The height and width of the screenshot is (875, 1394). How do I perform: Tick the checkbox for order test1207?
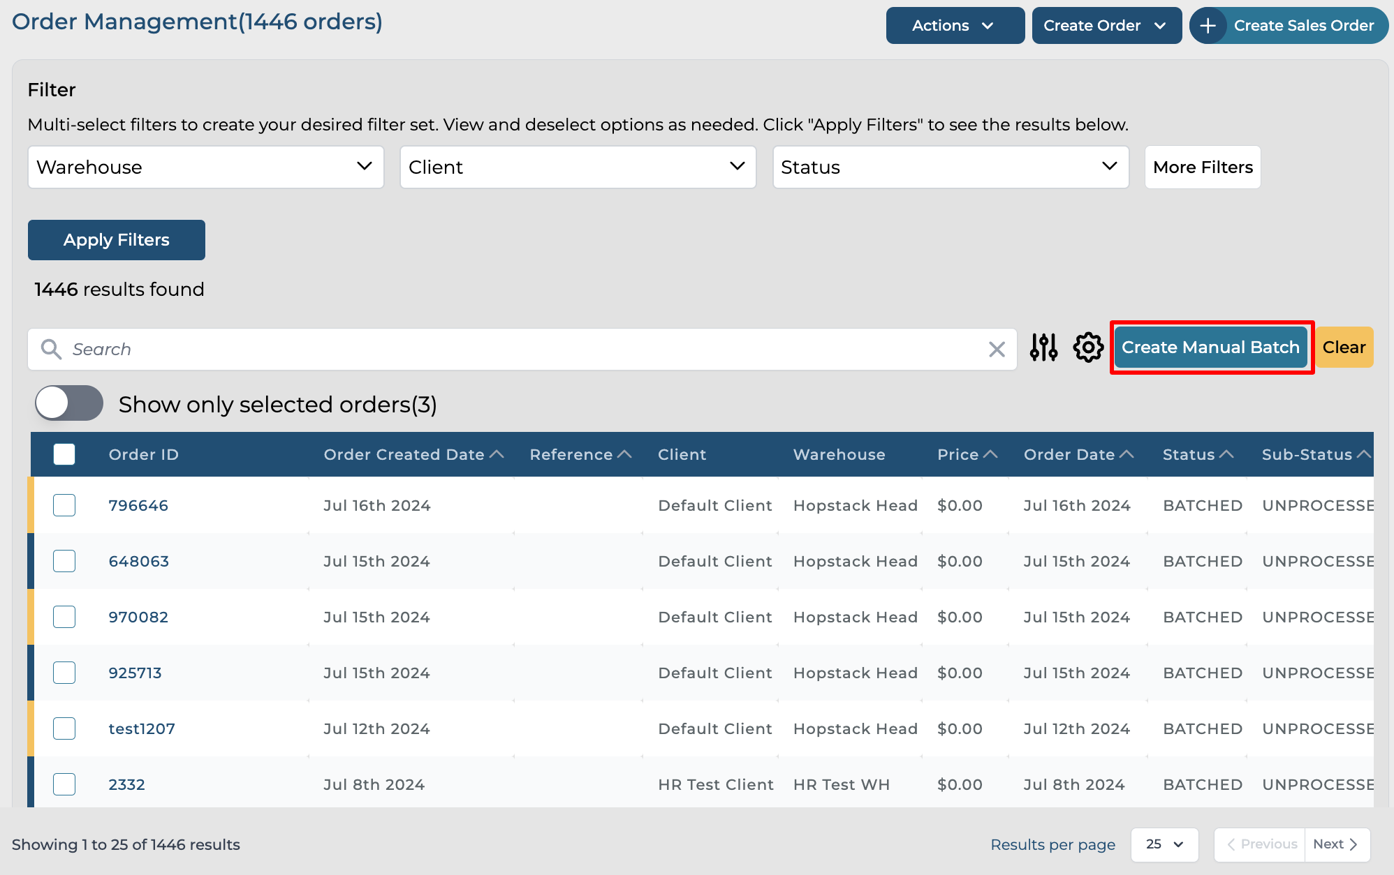(x=64, y=728)
